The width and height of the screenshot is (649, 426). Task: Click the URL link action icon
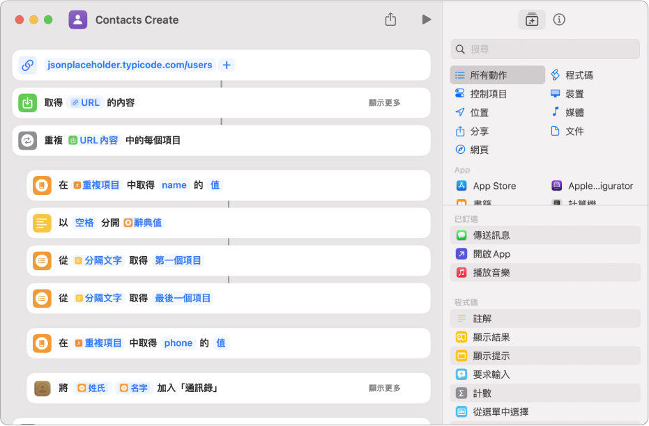[x=28, y=65]
